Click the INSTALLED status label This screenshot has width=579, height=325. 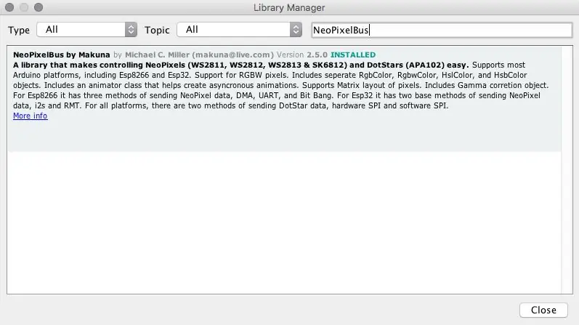tap(353, 55)
